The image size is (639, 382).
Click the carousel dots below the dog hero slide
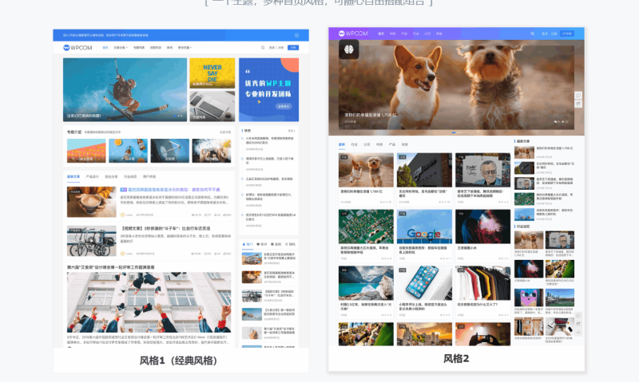[456, 132]
